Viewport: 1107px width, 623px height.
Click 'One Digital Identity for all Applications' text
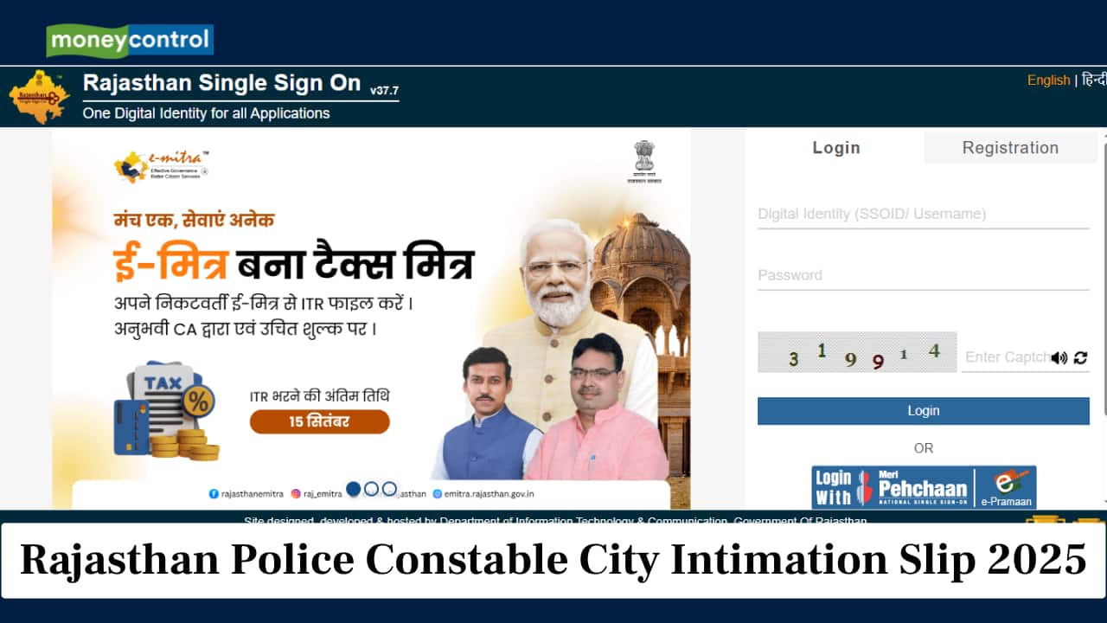(206, 113)
